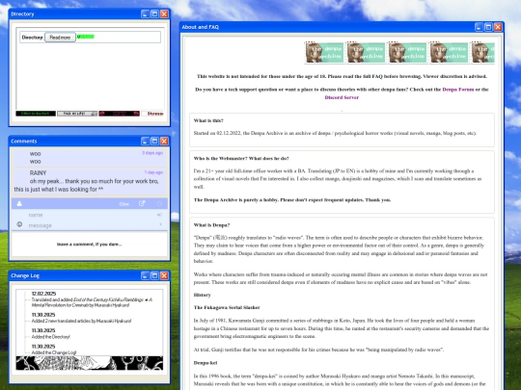Click the manga banner image in Change Log

click(90, 363)
